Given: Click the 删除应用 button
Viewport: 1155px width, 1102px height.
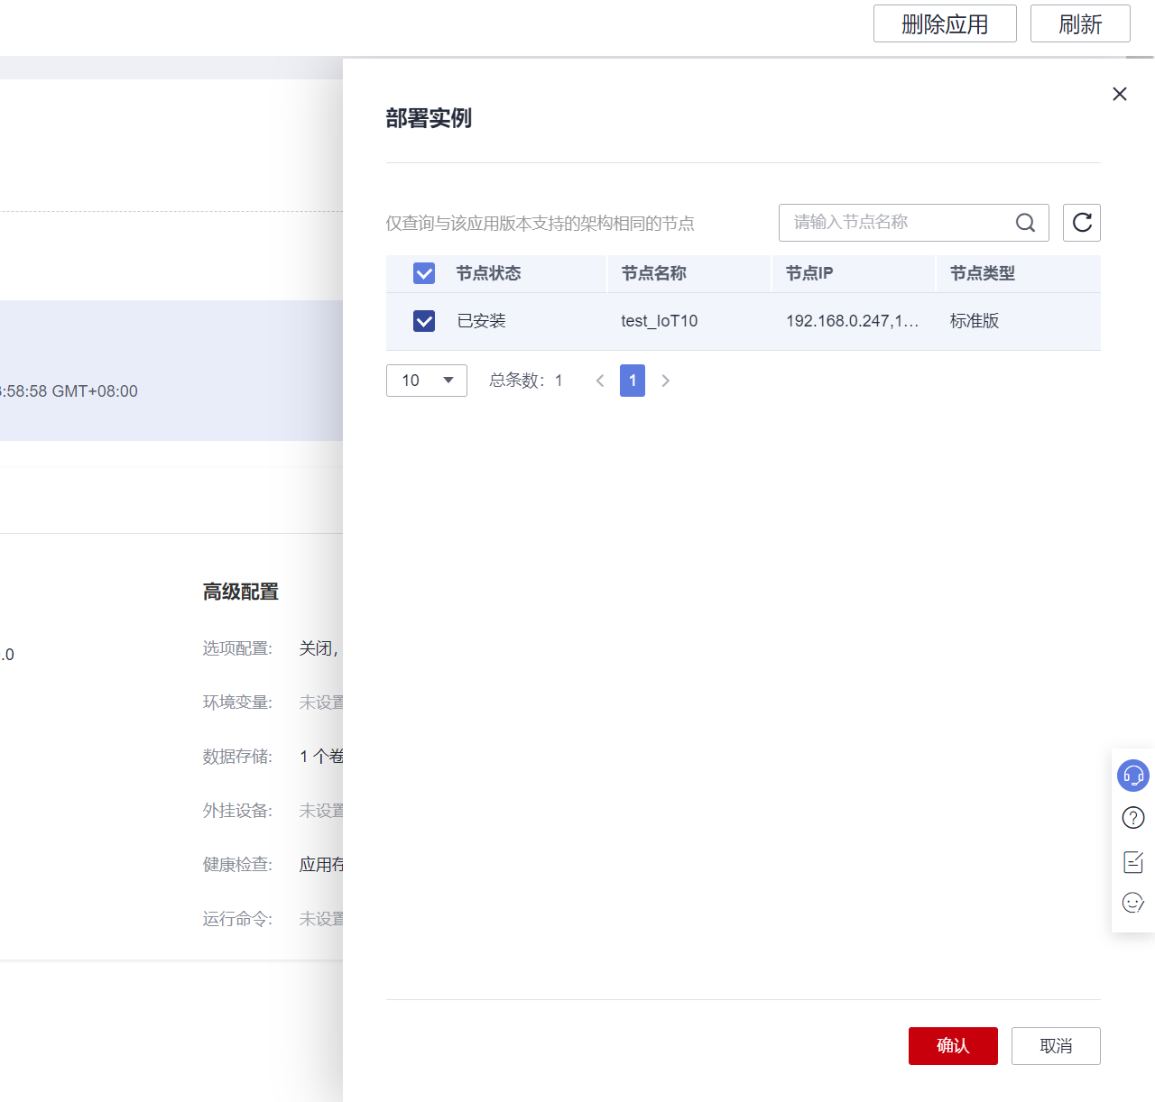Looking at the screenshot, I should click(x=945, y=23).
